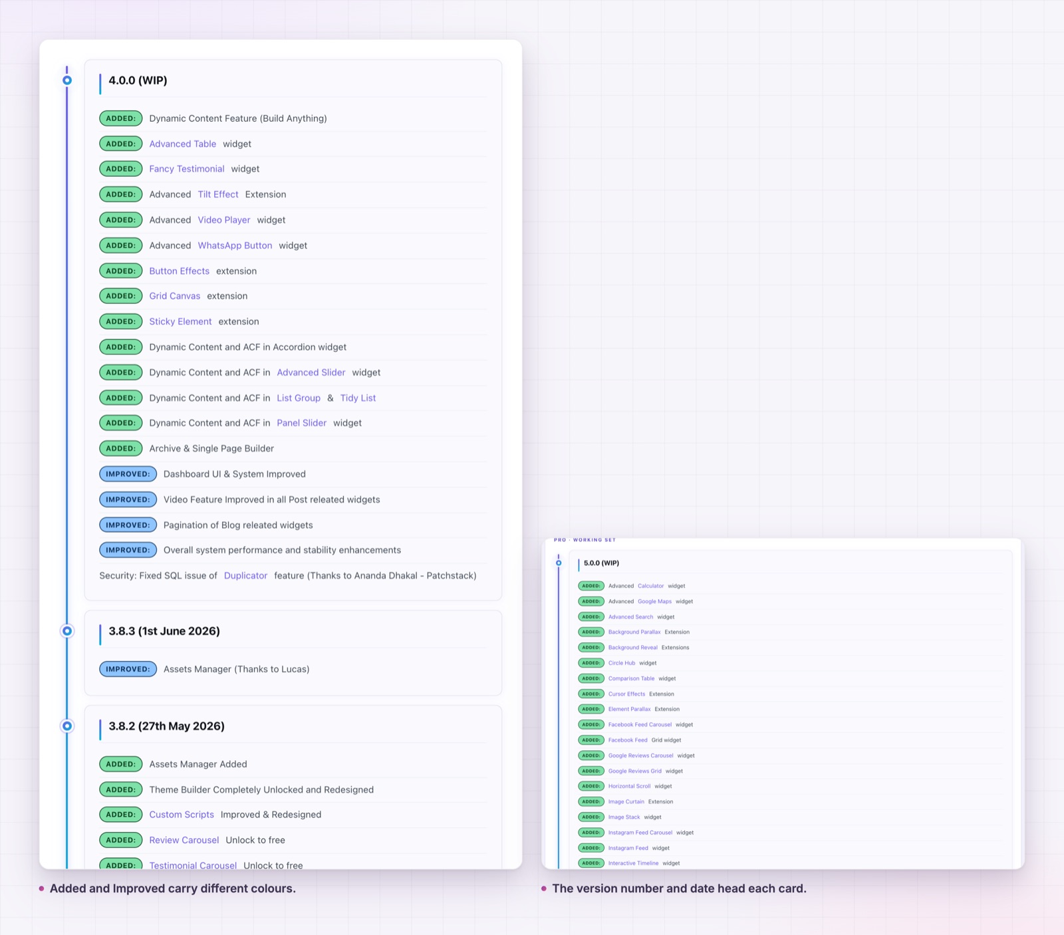Open the WhatsApp Button link

click(x=235, y=245)
